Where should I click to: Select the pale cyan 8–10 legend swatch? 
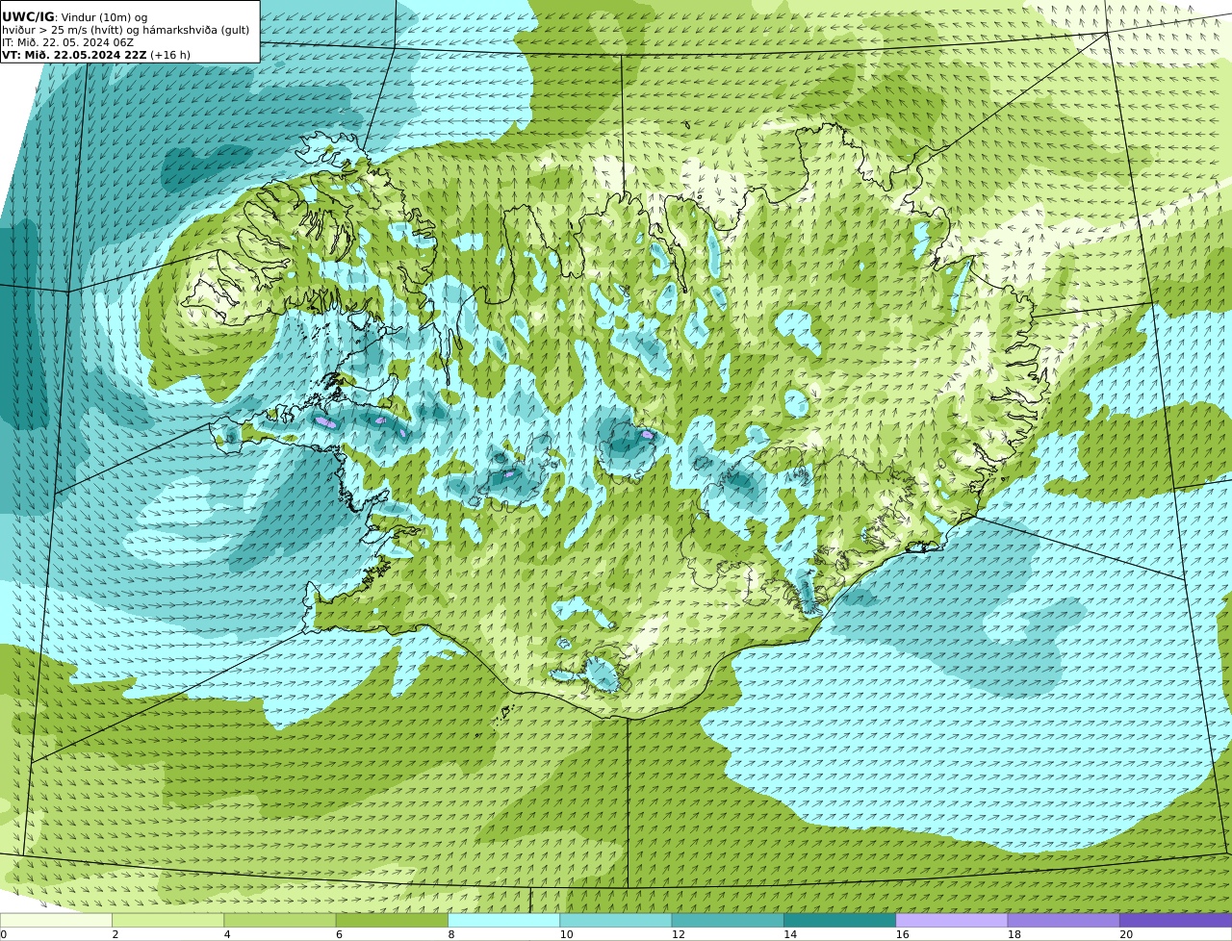point(503,920)
